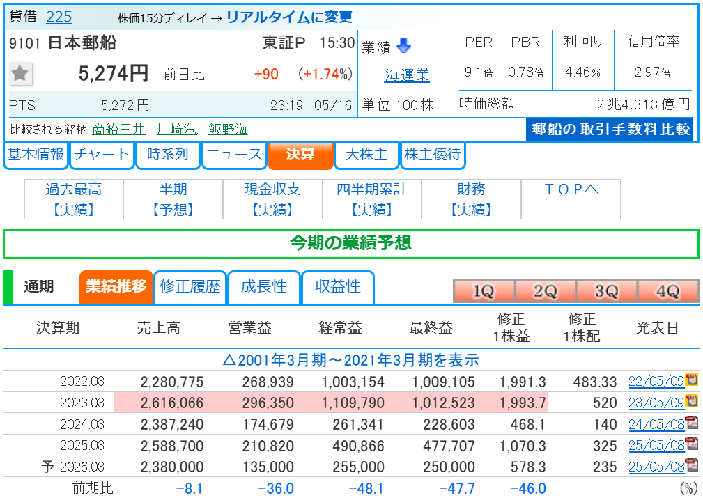
Task: Open the PDF icon in the 2026.03 forecast row
Action: point(692,465)
